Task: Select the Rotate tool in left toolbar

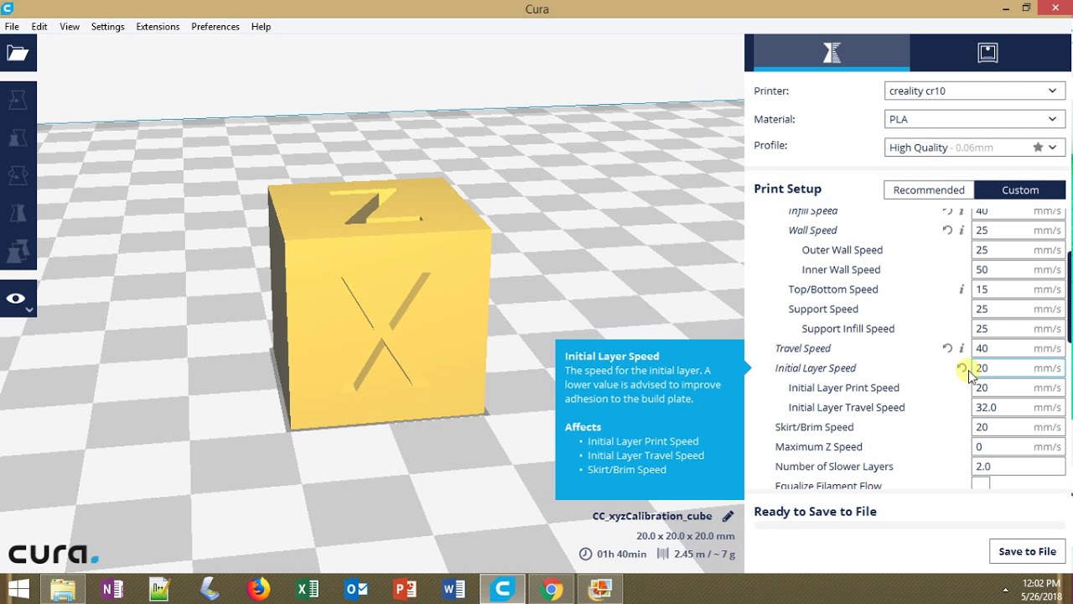Action: coord(18,174)
